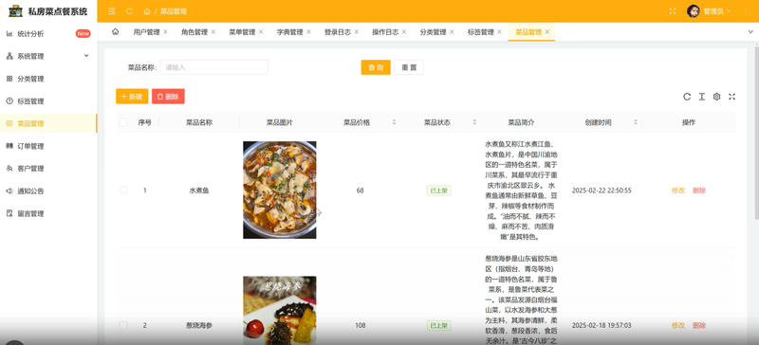759x345 pixels.
Task: Click the price value 108
Action: (x=361, y=325)
